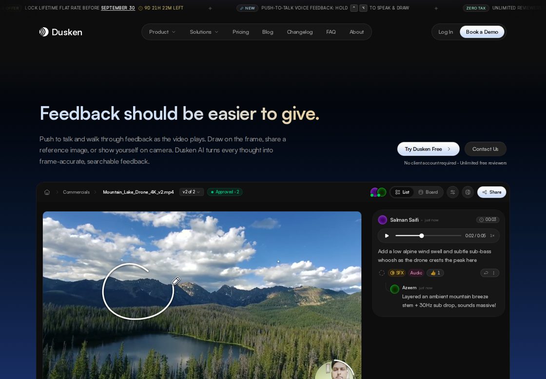This screenshot has height=379, width=546.
Task: Toggle the side panel layout icon
Action: point(468,192)
